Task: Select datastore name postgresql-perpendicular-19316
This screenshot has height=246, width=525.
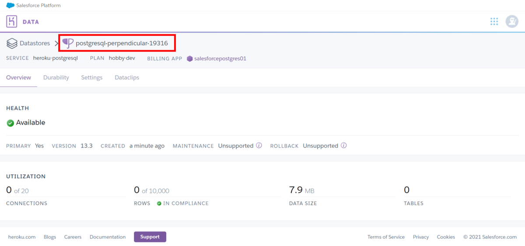Action: coord(122,43)
